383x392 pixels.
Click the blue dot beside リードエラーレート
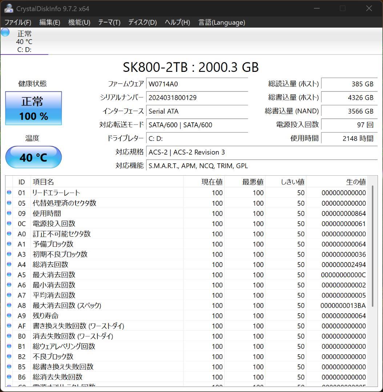pos(9,193)
